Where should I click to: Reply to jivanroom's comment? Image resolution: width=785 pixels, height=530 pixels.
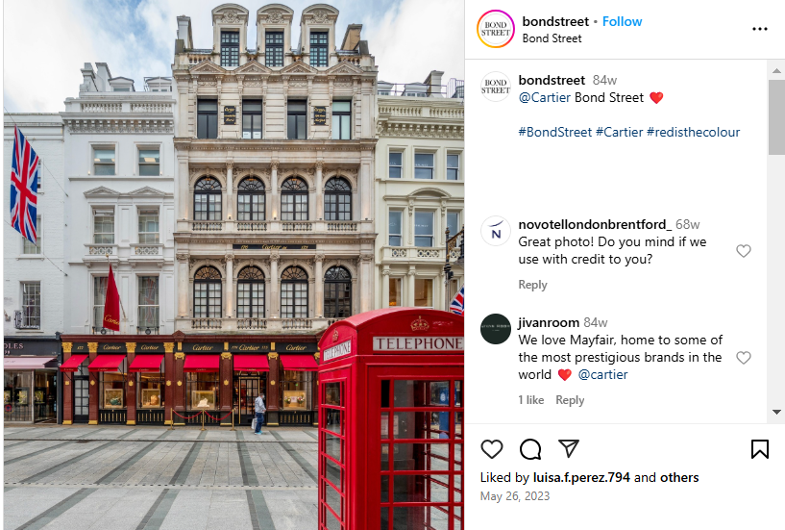(570, 400)
